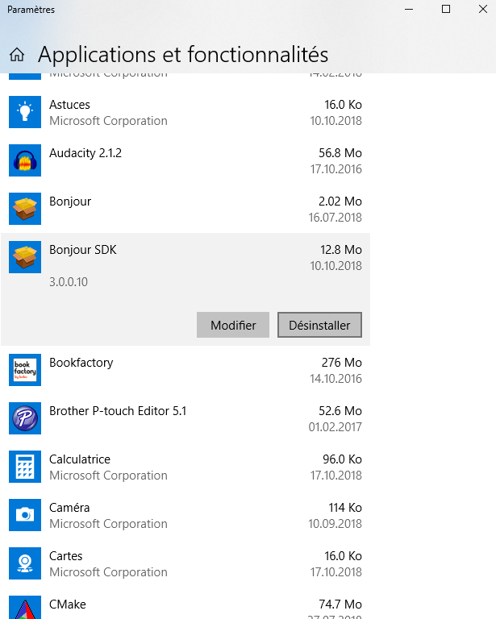Click the Applications et fonctionnalités heading
Image resolution: width=496 pixels, height=619 pixels.
[x=183, y=55]
